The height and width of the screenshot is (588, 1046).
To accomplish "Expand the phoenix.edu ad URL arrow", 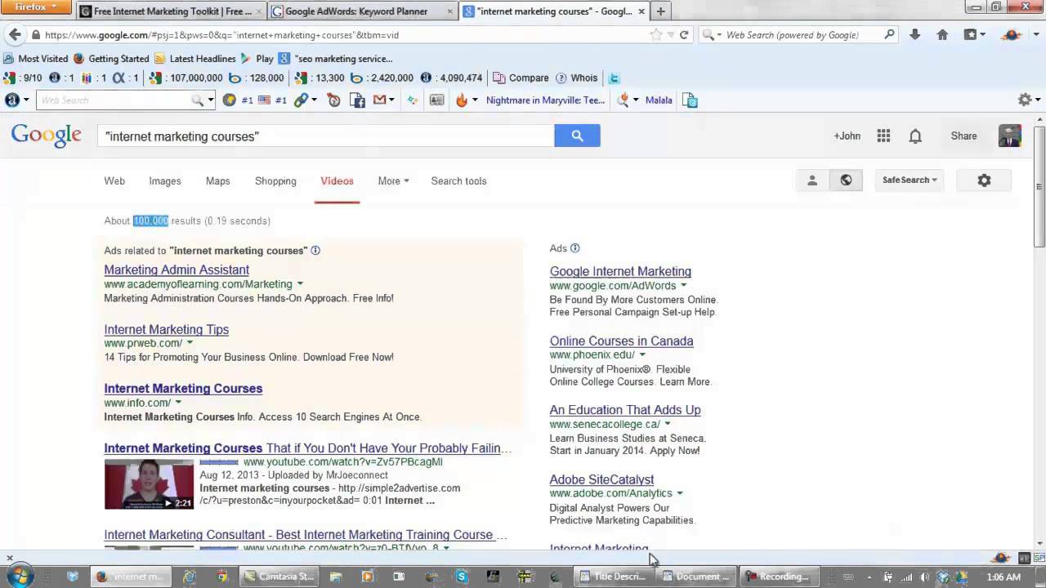I will point(642,354).
